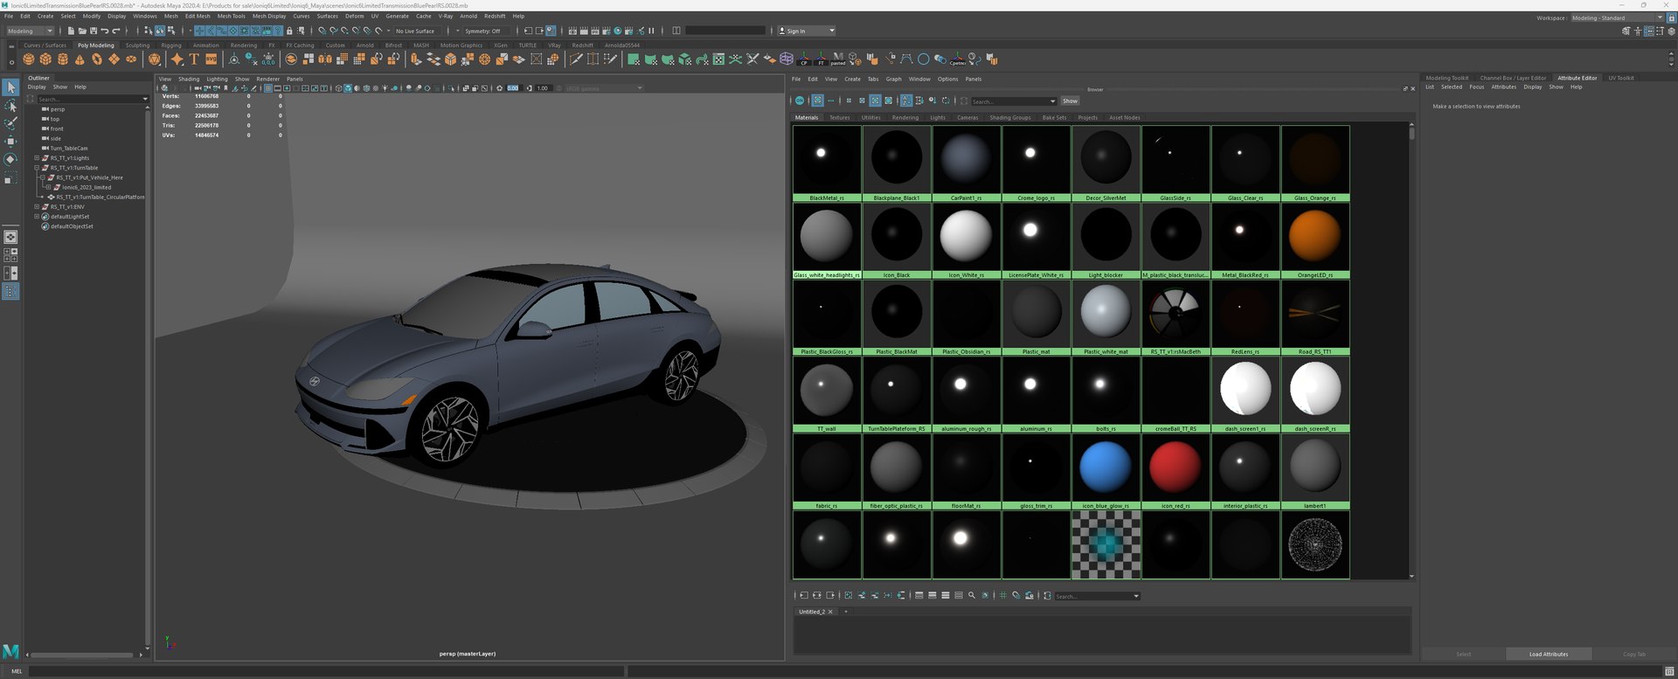Click the Untitled_2 work area tab
This screenshot has width=1678, height=679.
(815, 612)
